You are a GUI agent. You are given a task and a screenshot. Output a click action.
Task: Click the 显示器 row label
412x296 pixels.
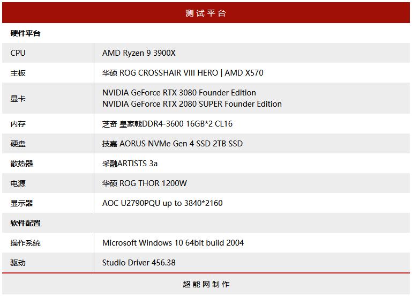21,203
